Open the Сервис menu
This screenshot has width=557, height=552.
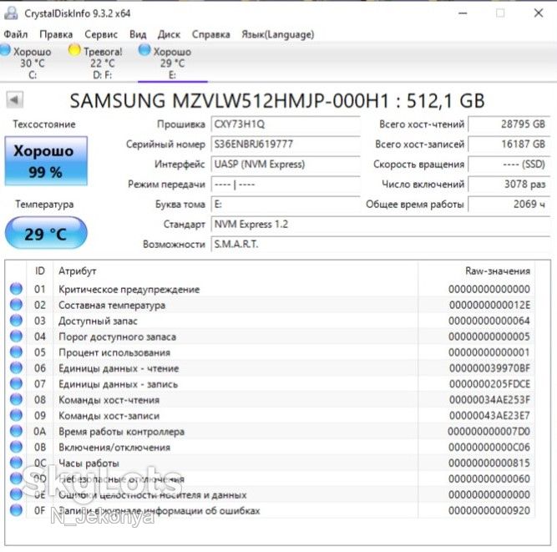pyautogui.click(x=101, y=34)
